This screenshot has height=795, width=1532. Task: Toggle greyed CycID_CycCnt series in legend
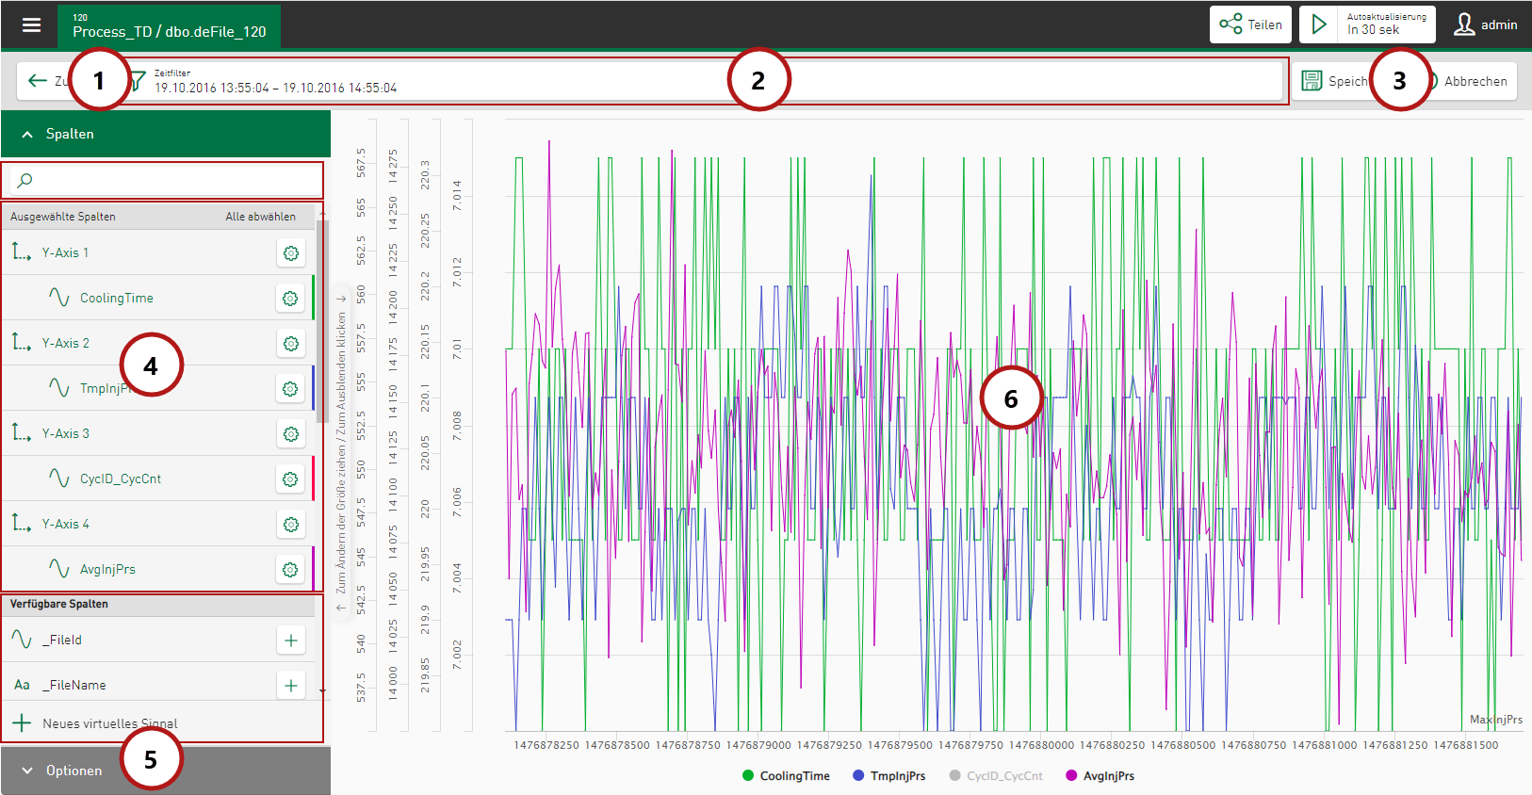(996, 776)
